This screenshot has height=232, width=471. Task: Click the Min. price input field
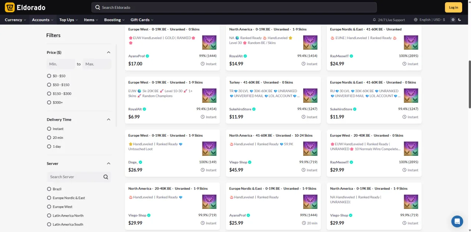61,64
